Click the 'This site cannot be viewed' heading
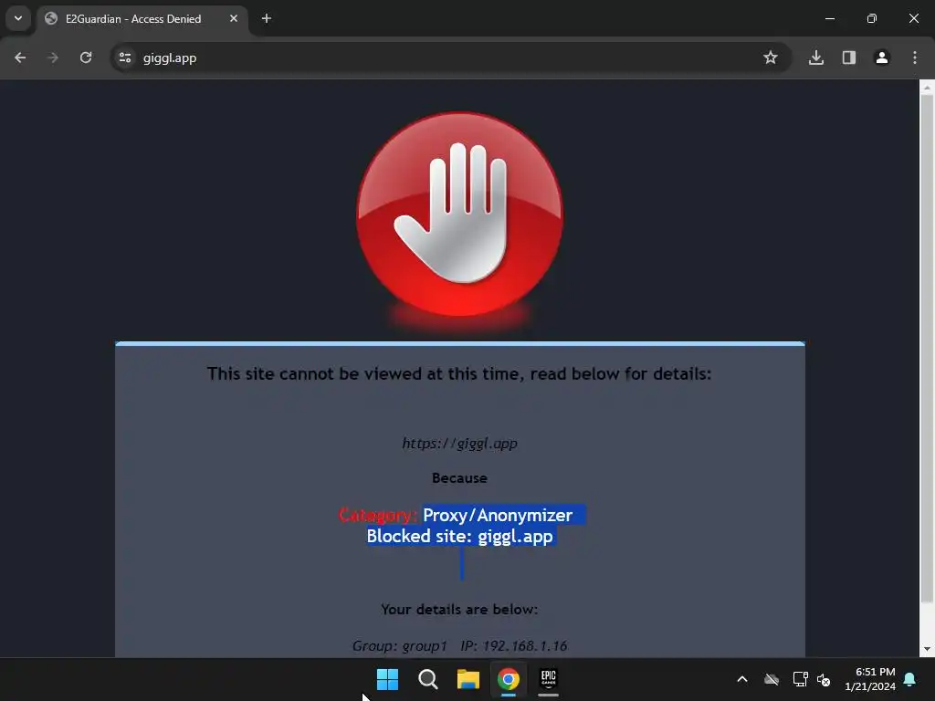Screen dimensions: 935x701 point(459,373)
